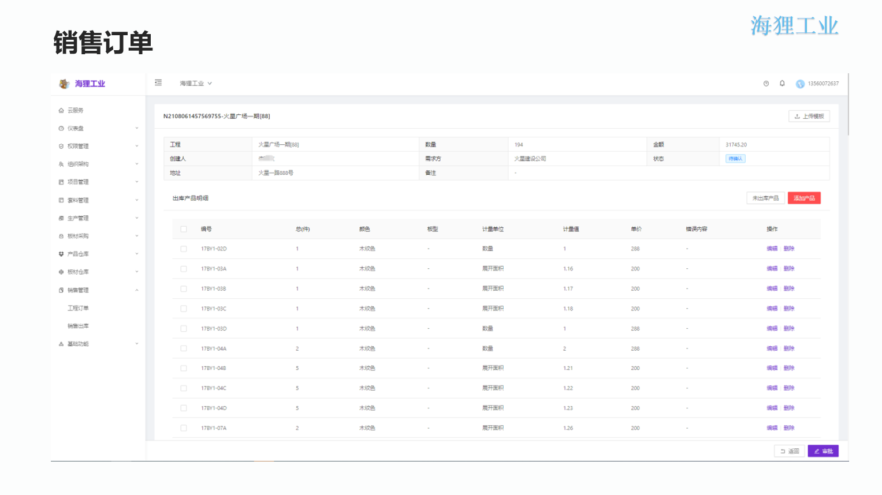Click the 单价 column header
Image resolution: width=882 pixels, height=495 pixels.
636,229
